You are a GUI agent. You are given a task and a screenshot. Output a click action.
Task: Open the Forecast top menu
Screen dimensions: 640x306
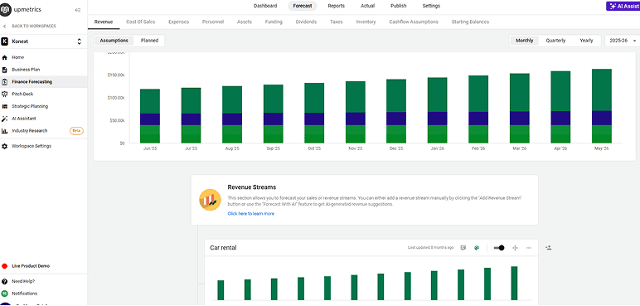pyautogui.click(x=303, y=6)
